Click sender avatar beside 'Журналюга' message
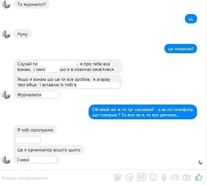The image size is (207, 185). (6, 95)
